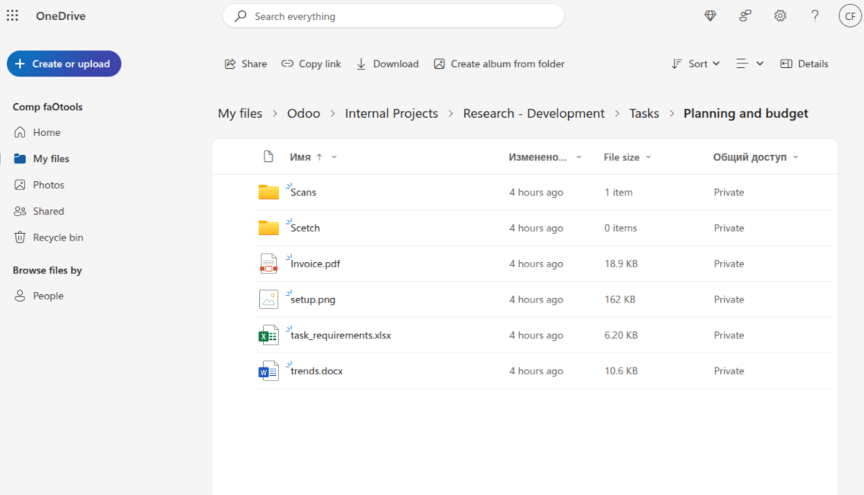
Task: Click the setup.png image icon
Action: (268, 299)
